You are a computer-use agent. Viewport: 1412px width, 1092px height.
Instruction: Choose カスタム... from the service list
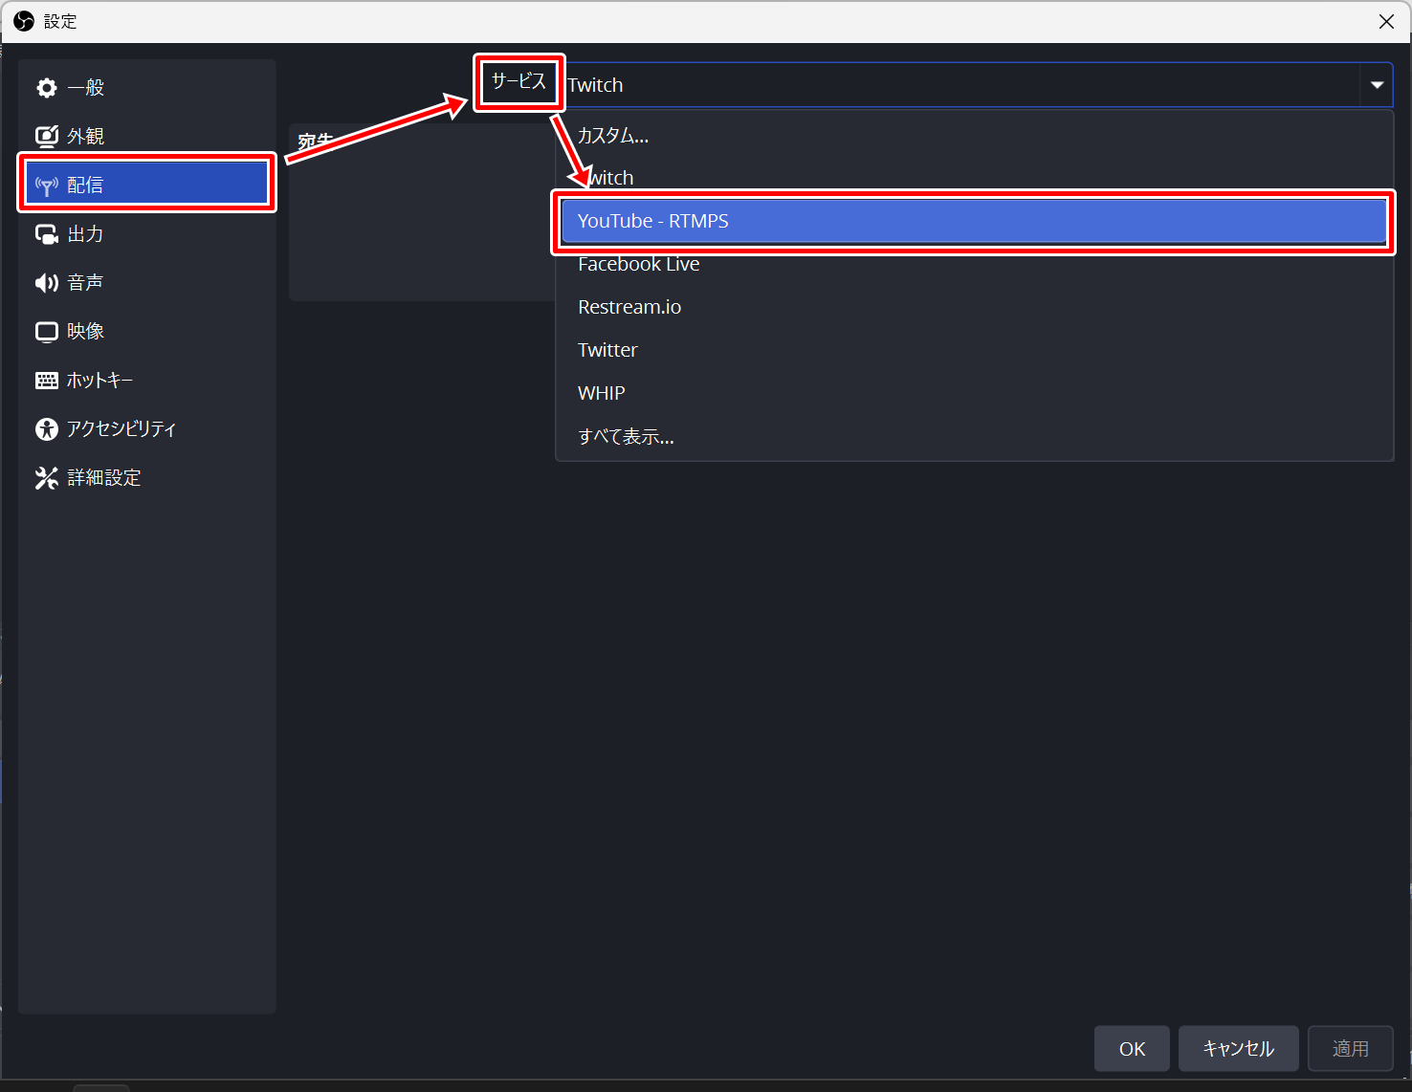click(x=613, y=136)
